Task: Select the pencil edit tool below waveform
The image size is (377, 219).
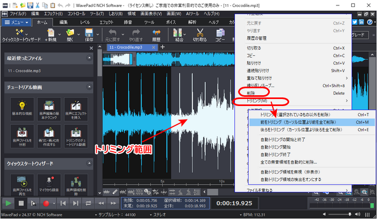Action: tap(115, 192)
